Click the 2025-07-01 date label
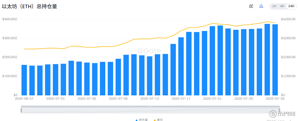The width and height of the screenshot is (298, 121). tap(55, 99)
